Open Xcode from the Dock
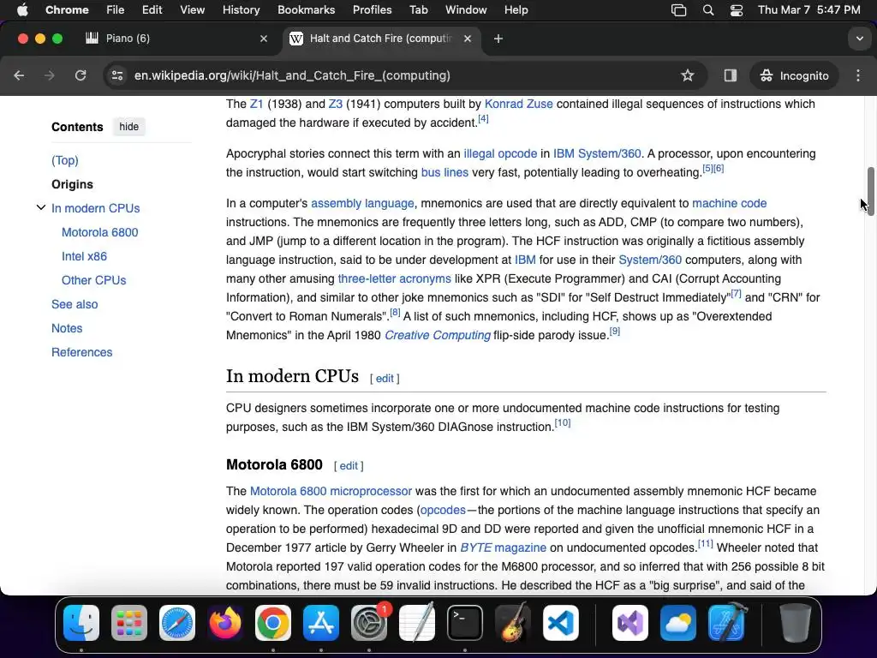877x658 pixels. [x=726, y=623]
